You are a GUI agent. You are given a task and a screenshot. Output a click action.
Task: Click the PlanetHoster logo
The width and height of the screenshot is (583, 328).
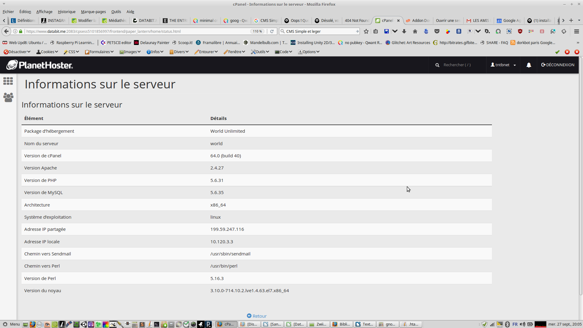tap(40, 65)
